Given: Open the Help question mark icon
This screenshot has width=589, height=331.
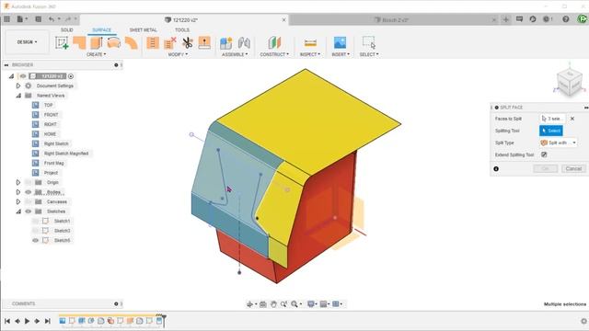Looking at the screenshot, I should tap(566, 19).
